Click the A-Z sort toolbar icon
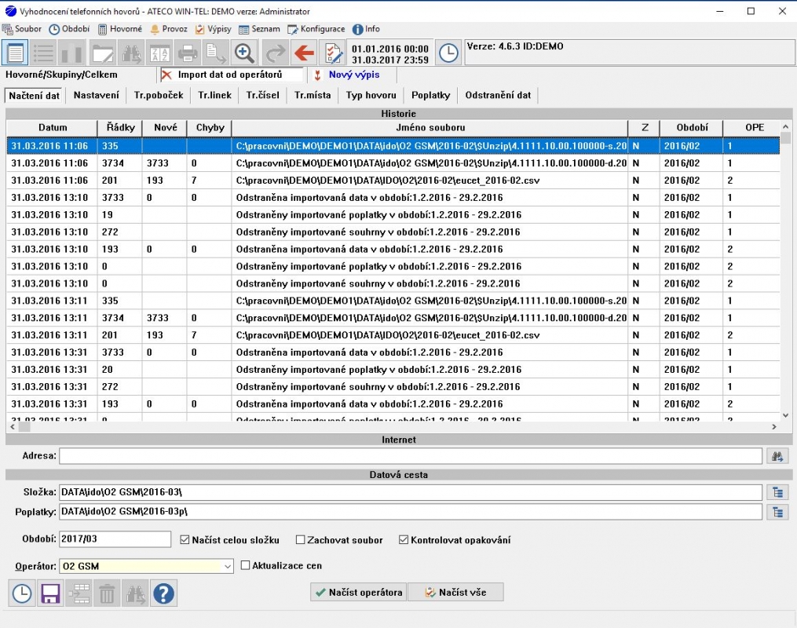This screenshot has width=797, height=628. [x=159, y=53]
